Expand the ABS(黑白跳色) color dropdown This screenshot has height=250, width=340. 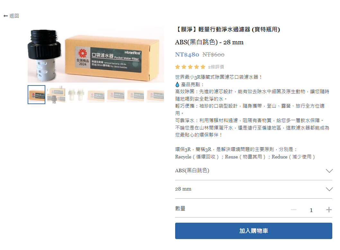pyautogui.click(x=254, y=171)
